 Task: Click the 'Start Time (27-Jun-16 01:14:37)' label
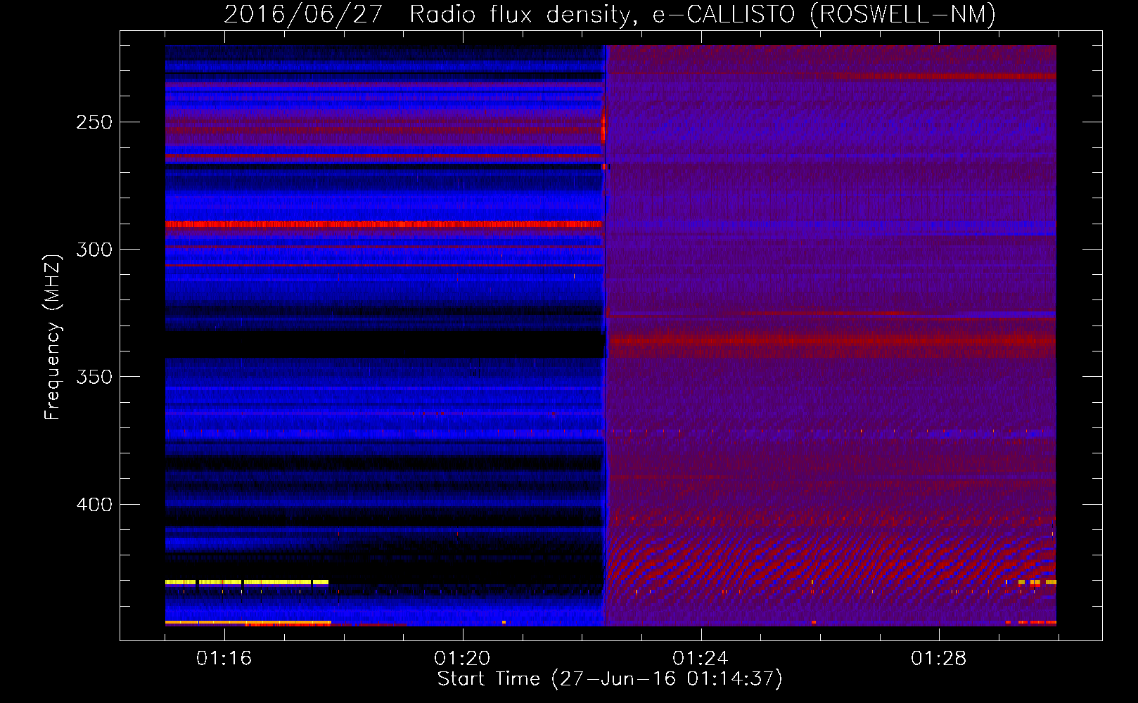[610, 679]
